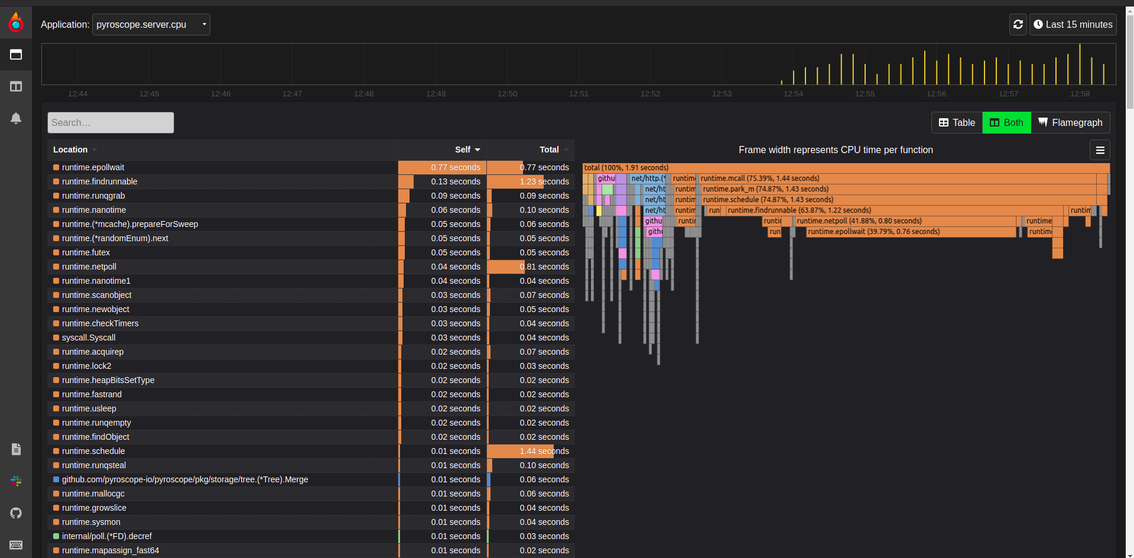Open the Last 15 minutes time picker
The height and width of the screenshot is (558, 1134).
(1073, 24)
